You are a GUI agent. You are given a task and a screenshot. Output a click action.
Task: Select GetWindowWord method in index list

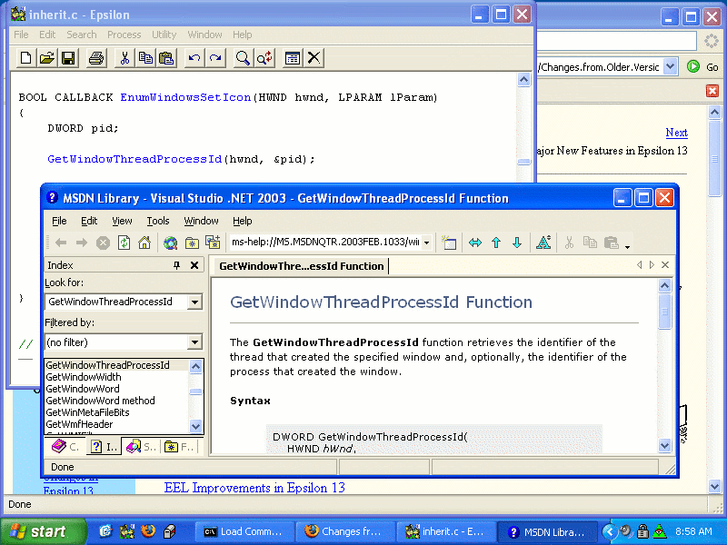[100, 401]
